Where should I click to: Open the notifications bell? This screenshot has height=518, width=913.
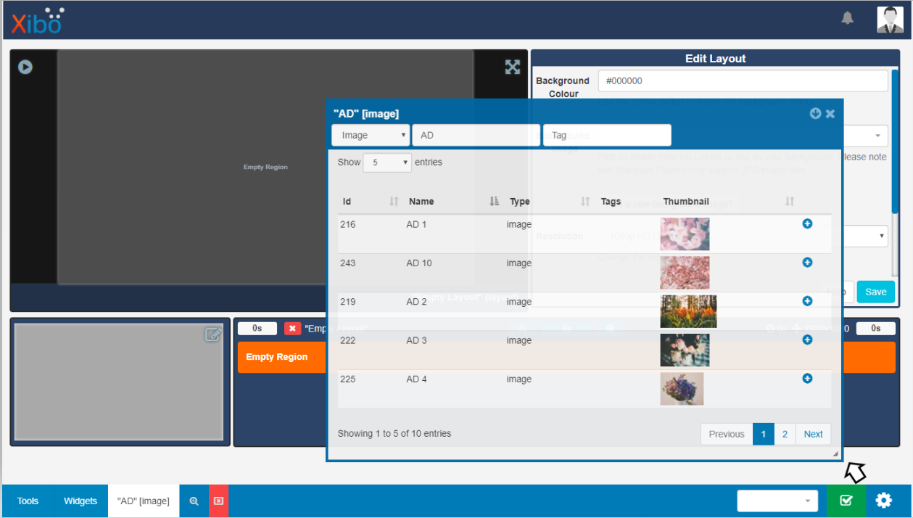pos(847,17)
